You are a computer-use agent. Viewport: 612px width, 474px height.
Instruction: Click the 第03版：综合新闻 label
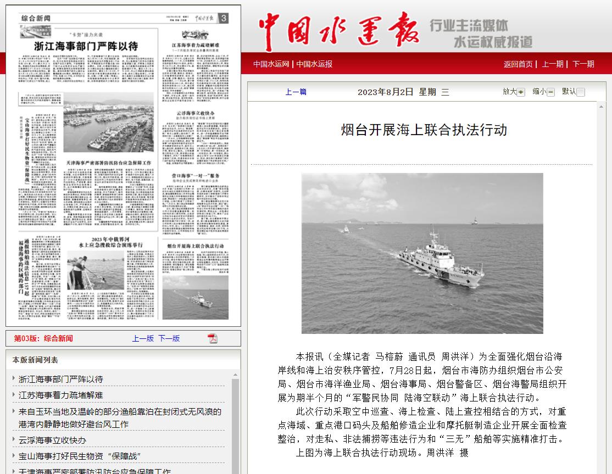(x=43, y=338)
